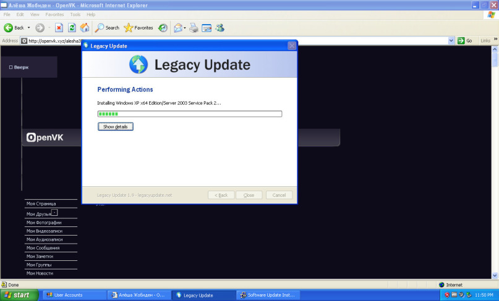This screenshot has width=499, height=301.
Task: Print the page with printer icon
Action: tap(194, 28)
